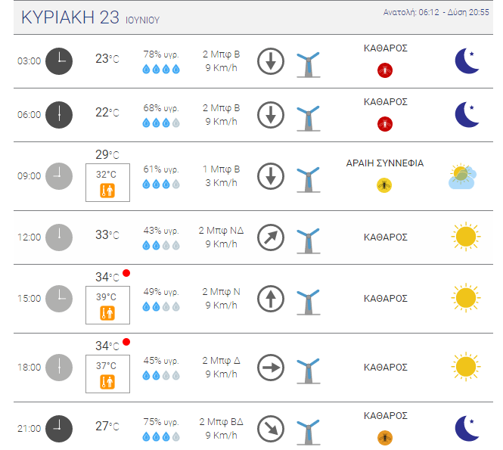Image resolution: width=503 pixels, height=450 pixels.
Task: Click the 39°C feels-like box at 15:00
Action: pyautogui.click(x=107, y=305)
